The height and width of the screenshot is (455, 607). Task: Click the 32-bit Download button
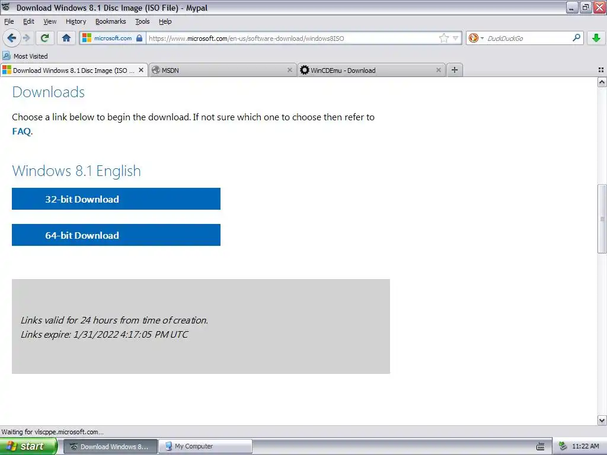coord(116,199)
